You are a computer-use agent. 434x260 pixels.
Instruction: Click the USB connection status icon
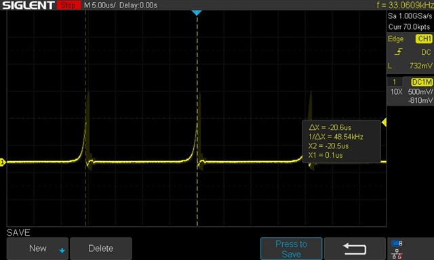(x=397, y=244)
